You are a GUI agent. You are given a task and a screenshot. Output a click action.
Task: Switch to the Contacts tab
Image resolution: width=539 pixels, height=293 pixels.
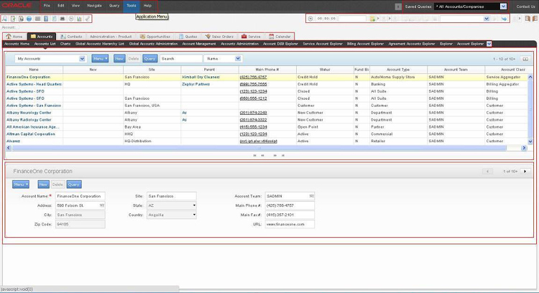tap(71, 37)
